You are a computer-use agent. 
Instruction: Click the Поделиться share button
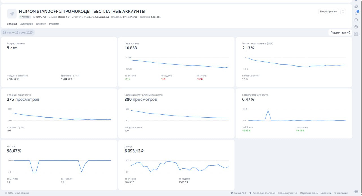click(x=340, y=32)
